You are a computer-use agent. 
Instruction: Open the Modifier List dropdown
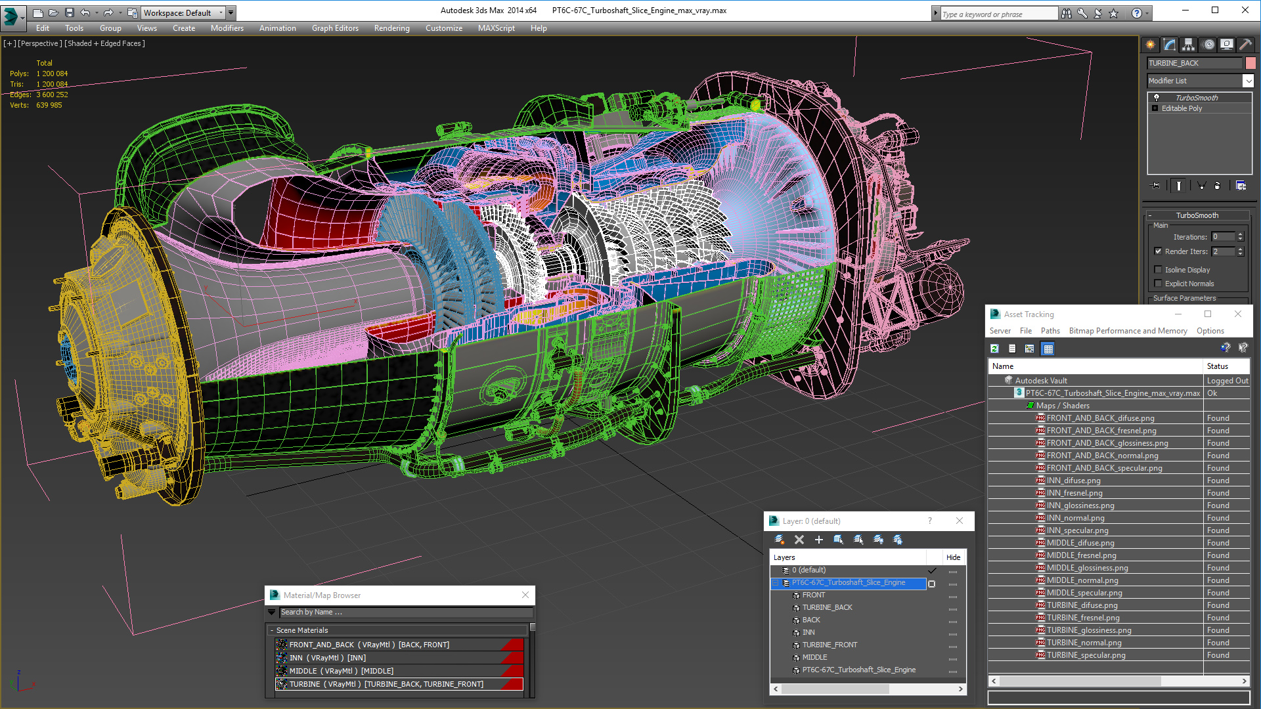(1248, 81)
